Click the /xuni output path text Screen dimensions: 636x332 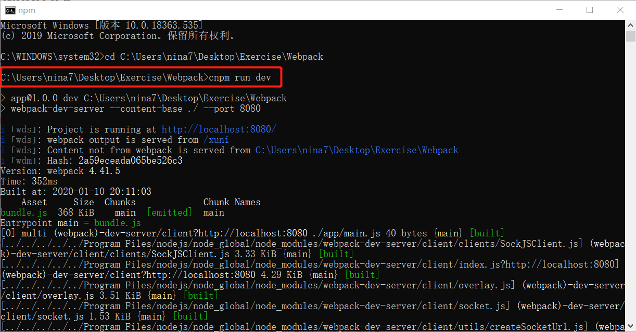(216, 140)
